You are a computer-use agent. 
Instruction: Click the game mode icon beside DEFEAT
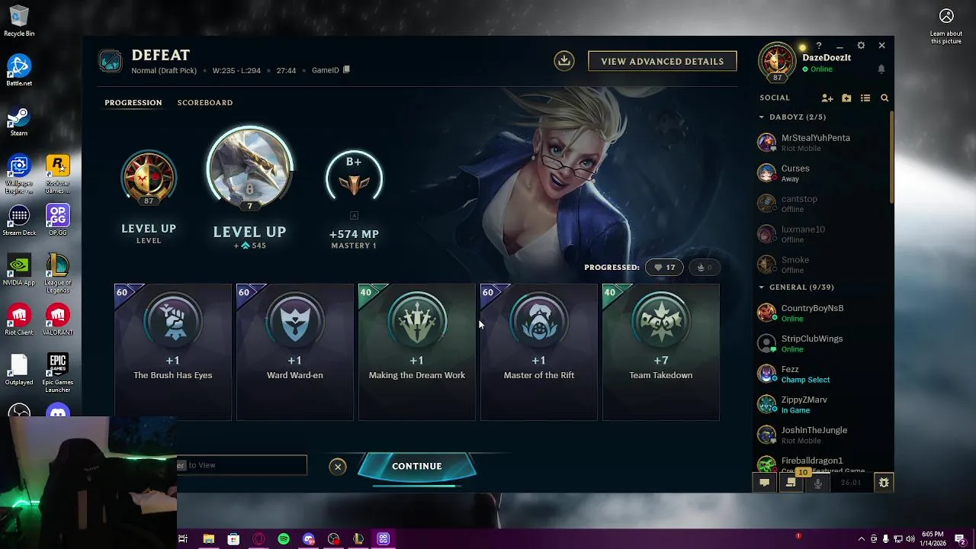click(111, 61)
